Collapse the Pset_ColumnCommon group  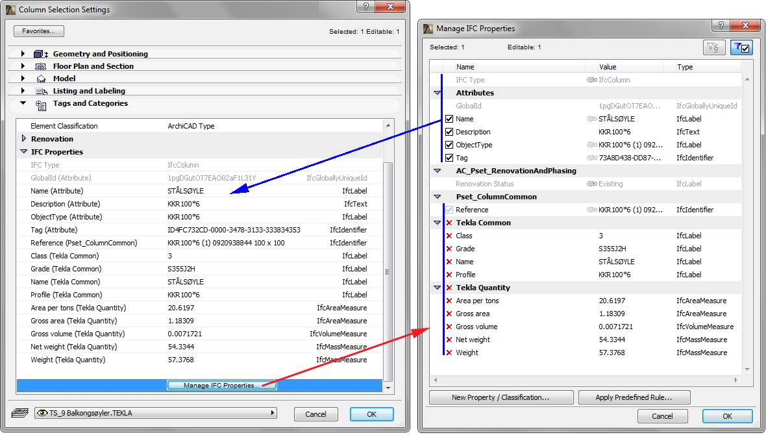pos(438,197)
